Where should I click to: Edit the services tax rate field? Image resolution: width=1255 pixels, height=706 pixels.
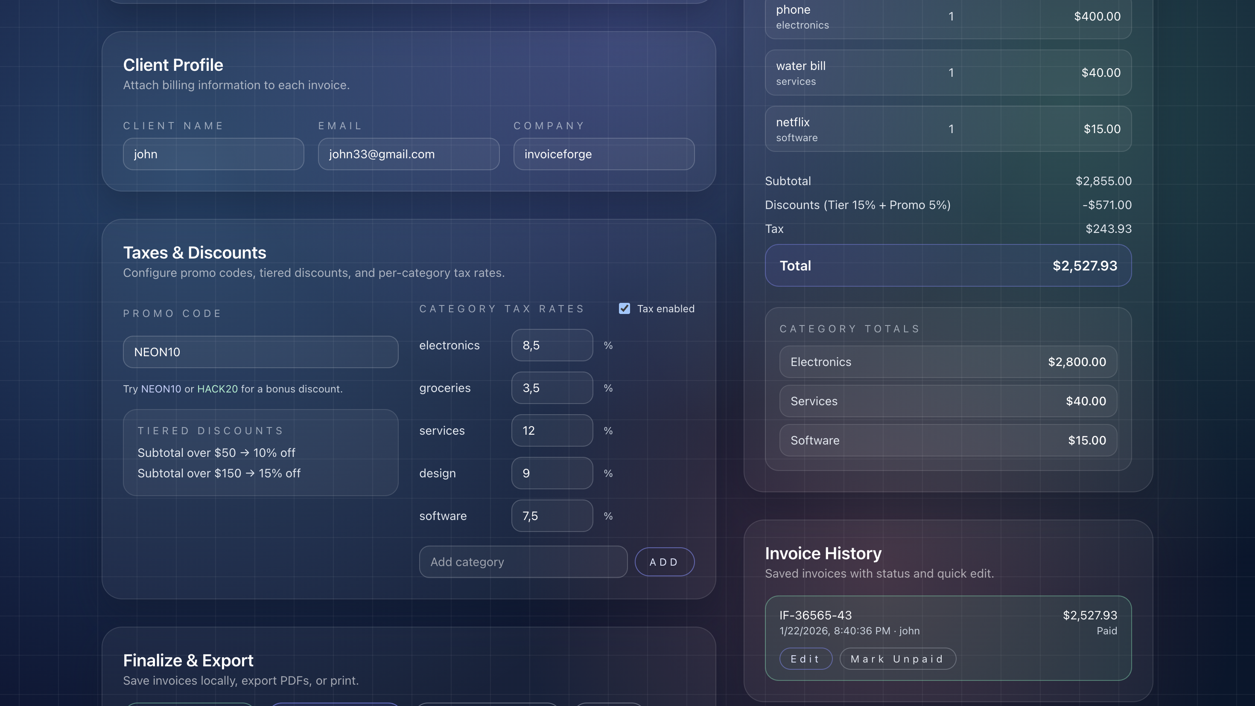(x=552, y=430)
